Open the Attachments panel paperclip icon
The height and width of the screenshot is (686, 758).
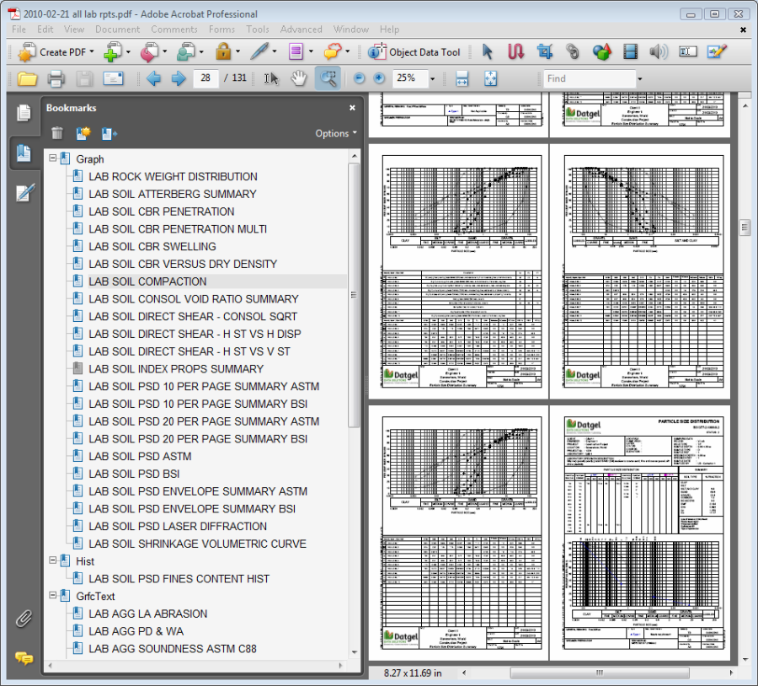pos(24,619)
